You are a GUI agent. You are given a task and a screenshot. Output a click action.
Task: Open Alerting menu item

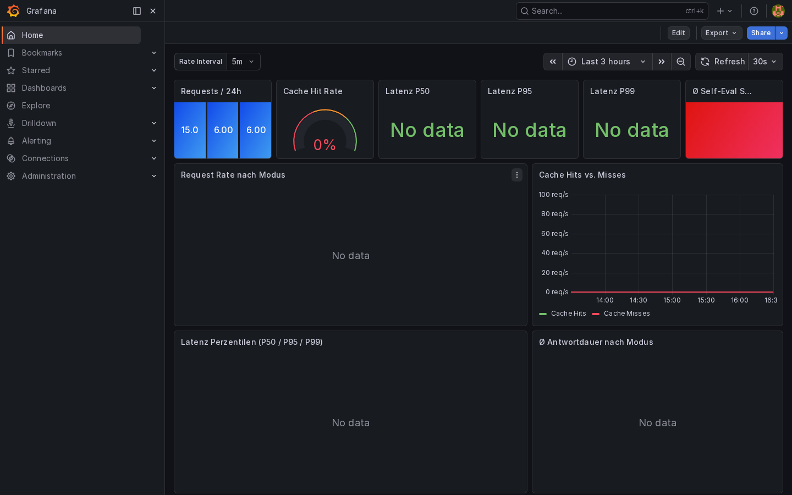(36, 141)
